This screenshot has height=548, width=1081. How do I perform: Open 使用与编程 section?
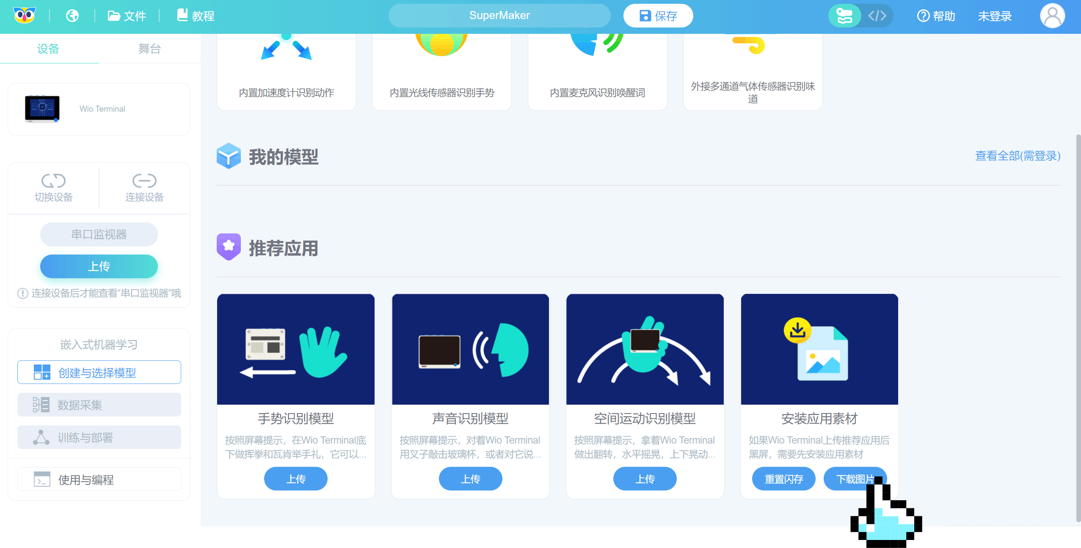point(99,479)
